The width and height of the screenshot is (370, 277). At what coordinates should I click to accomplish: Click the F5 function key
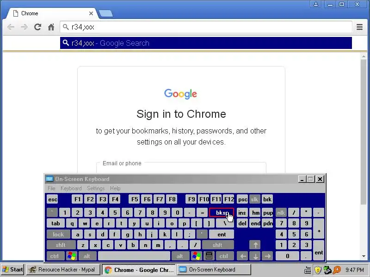[135, 199]
